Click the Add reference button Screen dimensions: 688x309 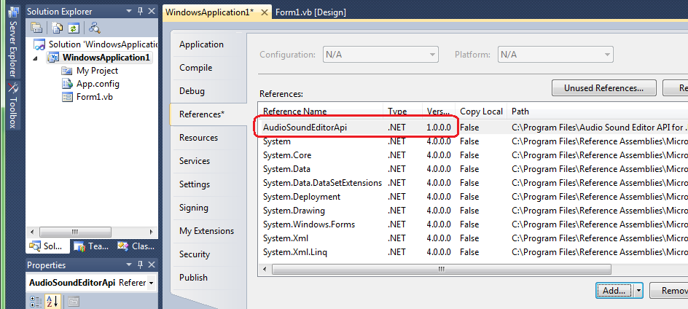(x=614, y=290)
